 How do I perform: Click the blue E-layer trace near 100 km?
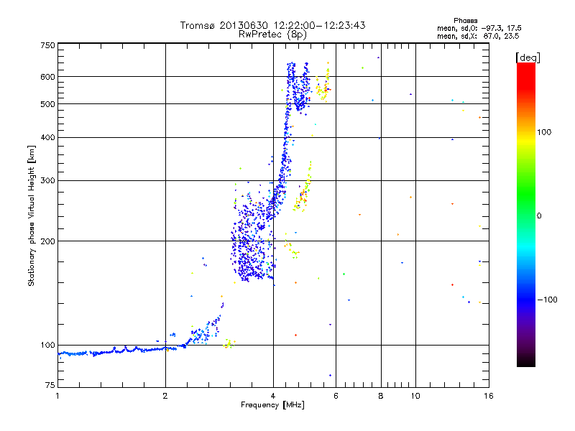pyautogui.click(x=121, y=351)
